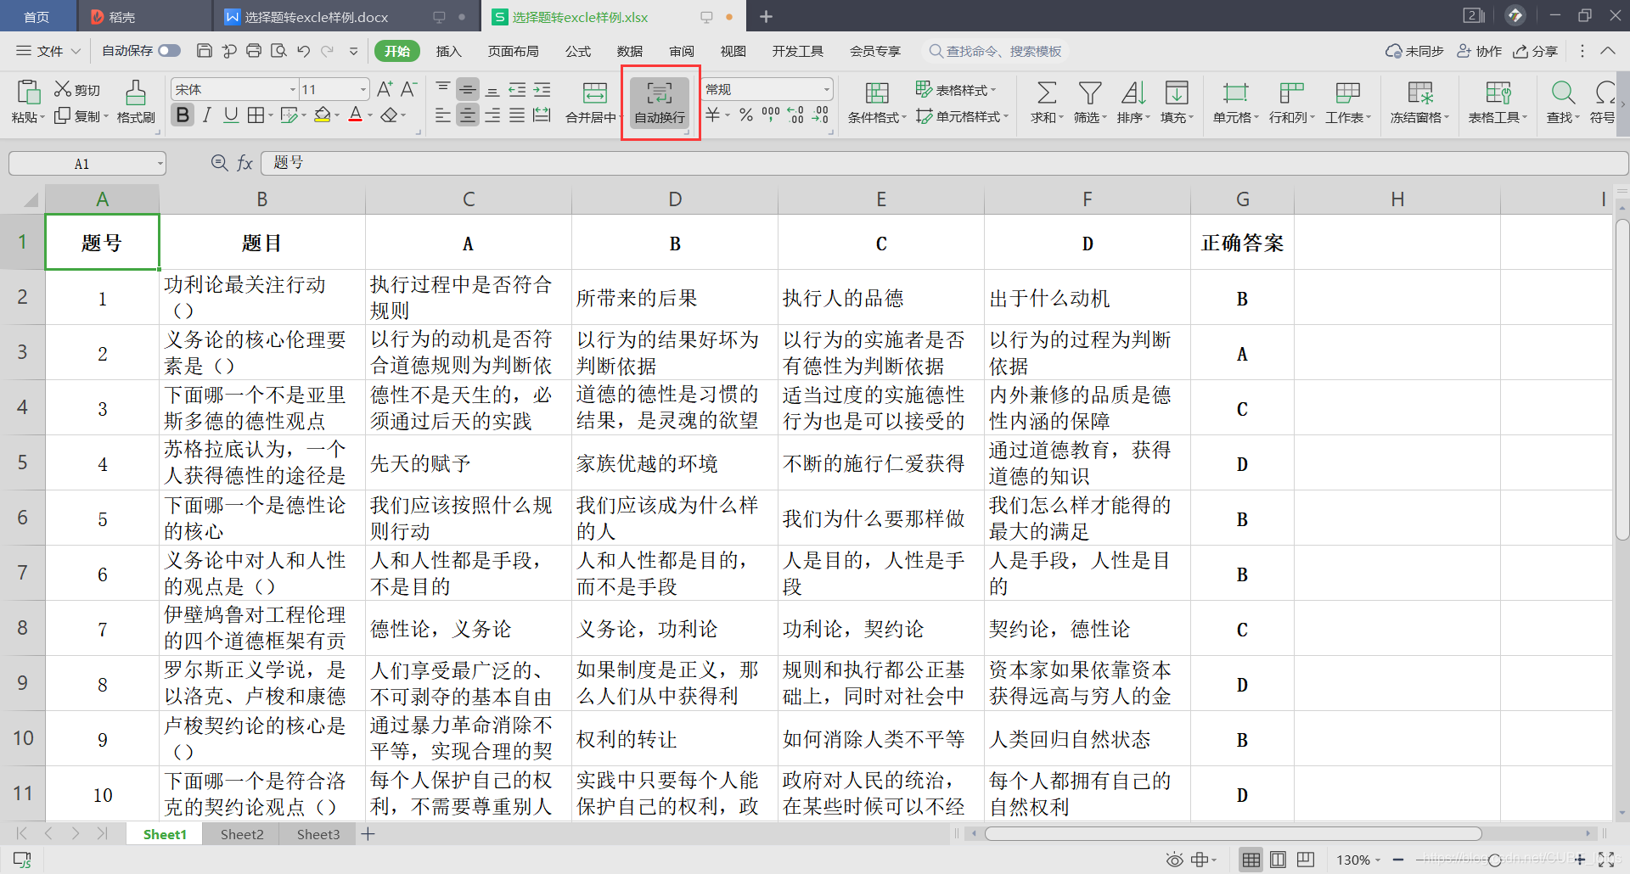
Task: Open the 插入 ribbon tab
Action: point(448,51)
